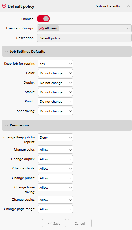Open the Duplex setting dropdown
The width and height of the screenshot is (132, 230).
(55, 83)
